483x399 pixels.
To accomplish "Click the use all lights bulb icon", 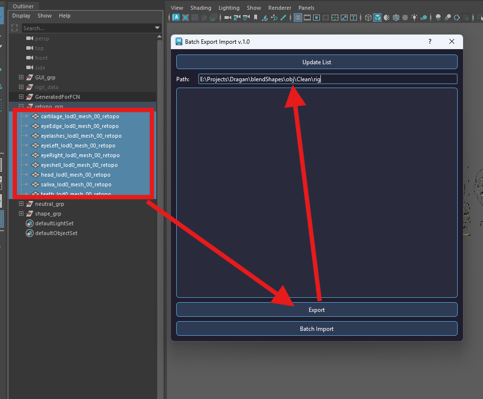I will (x=414, y=18).
